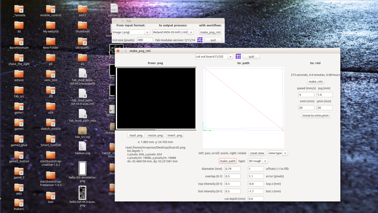Click the make .rml button
Viewport: 378px width, 213px height.
(316, 81)
